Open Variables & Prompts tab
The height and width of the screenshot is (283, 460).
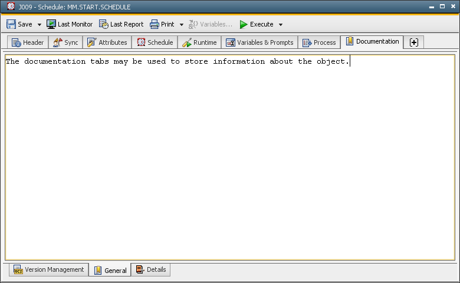(x=259, y=42)
